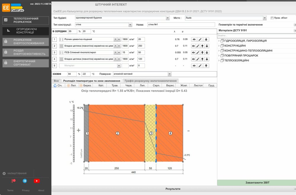Open the YouTube icon in sidebar
This screenshot has width=296, height=195.
pyautogui.click(x=37, y=181)
